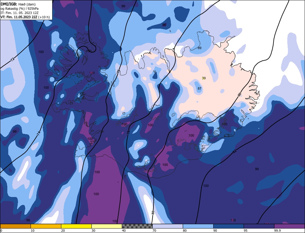Select the 'og Rakastig (%) í 925hPa' line
Image resolution: width=305 pixels, height=233 pixels.
coord(20,9)
